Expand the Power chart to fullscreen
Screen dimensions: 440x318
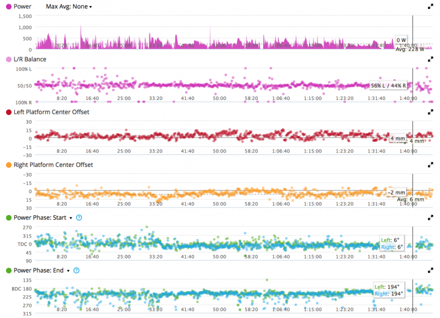click(430, 6)
